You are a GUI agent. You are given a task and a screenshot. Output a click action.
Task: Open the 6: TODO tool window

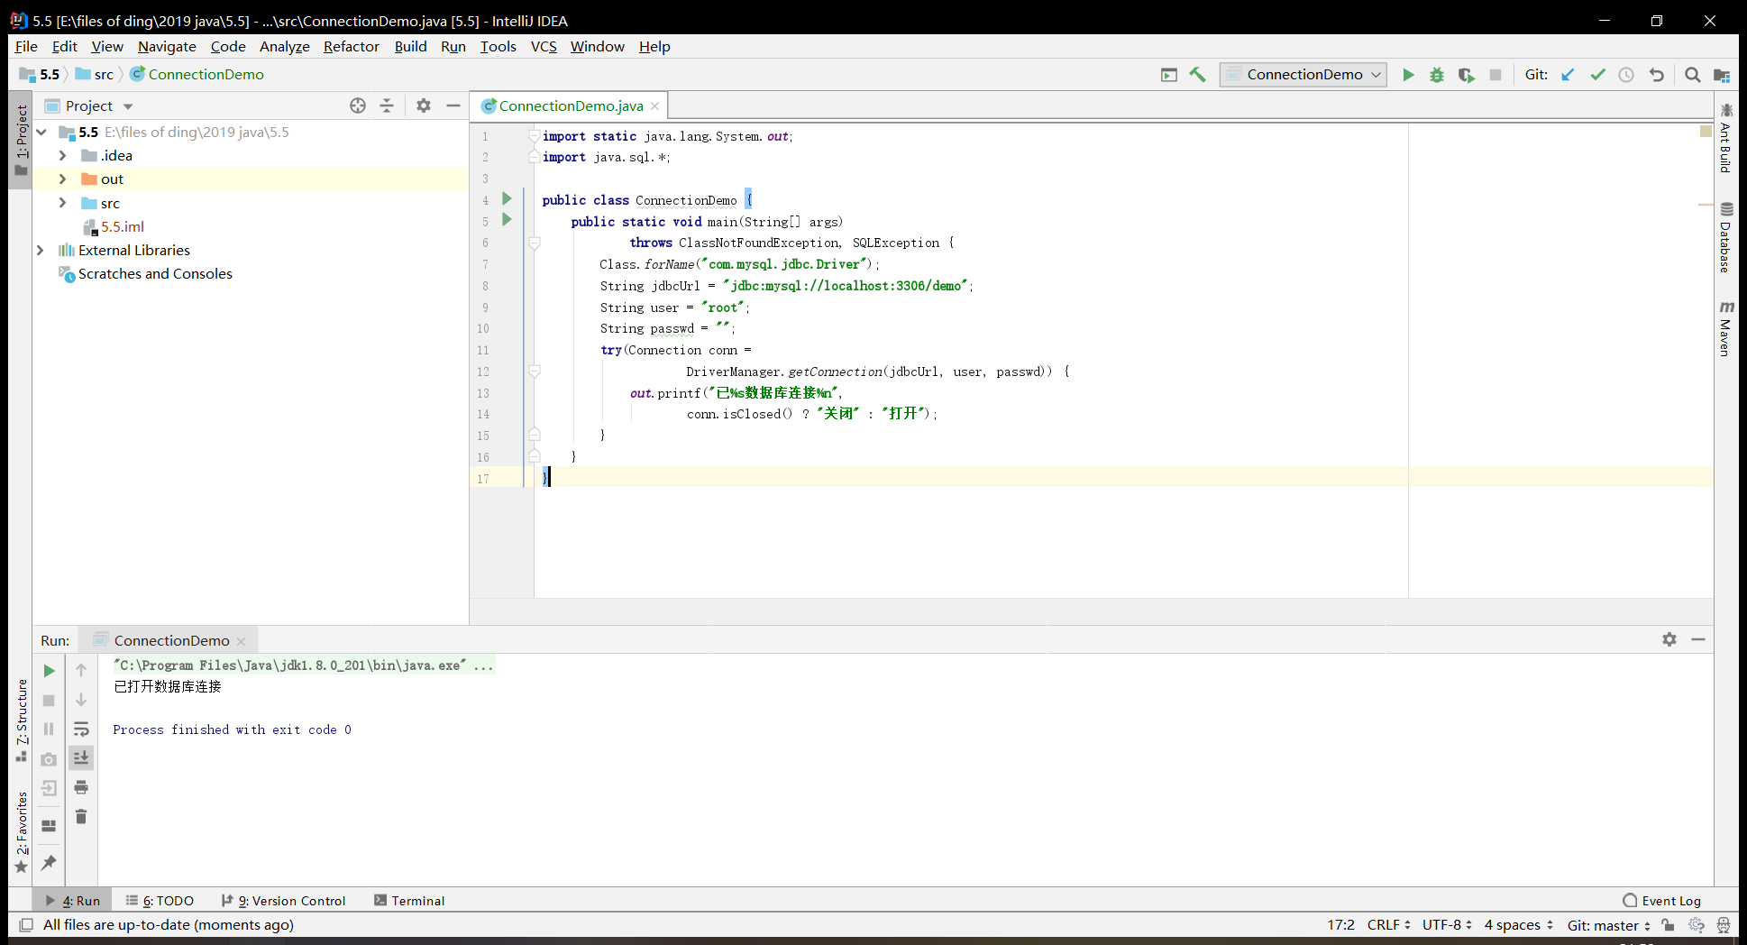point(160,900)
